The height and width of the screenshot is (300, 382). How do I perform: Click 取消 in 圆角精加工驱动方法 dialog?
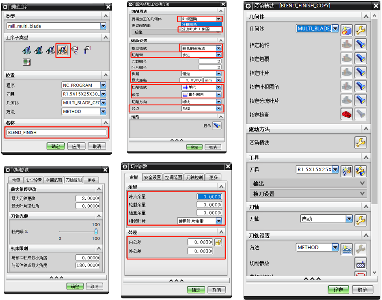(x=213, y=147)
